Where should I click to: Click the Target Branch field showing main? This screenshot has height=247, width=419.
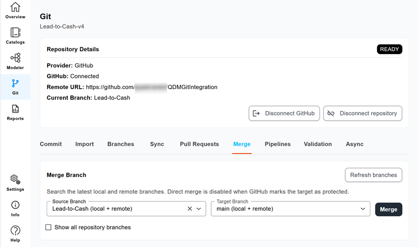[291, 209]
